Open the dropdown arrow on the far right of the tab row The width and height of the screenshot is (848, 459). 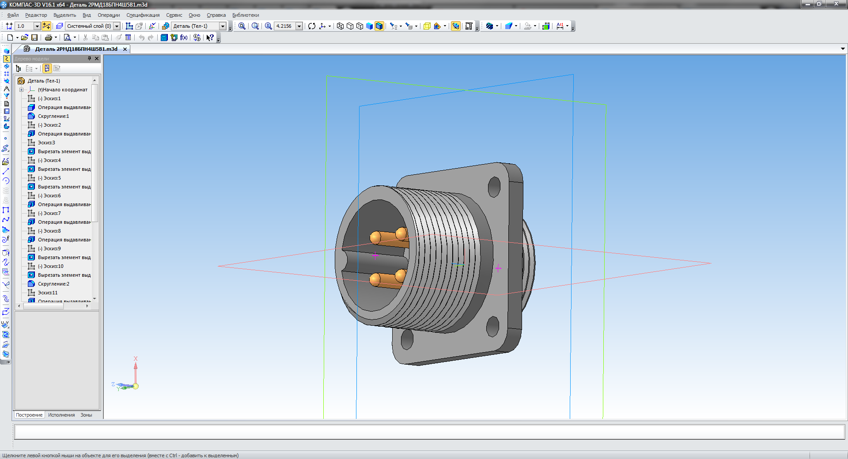[x=843, y=49]
